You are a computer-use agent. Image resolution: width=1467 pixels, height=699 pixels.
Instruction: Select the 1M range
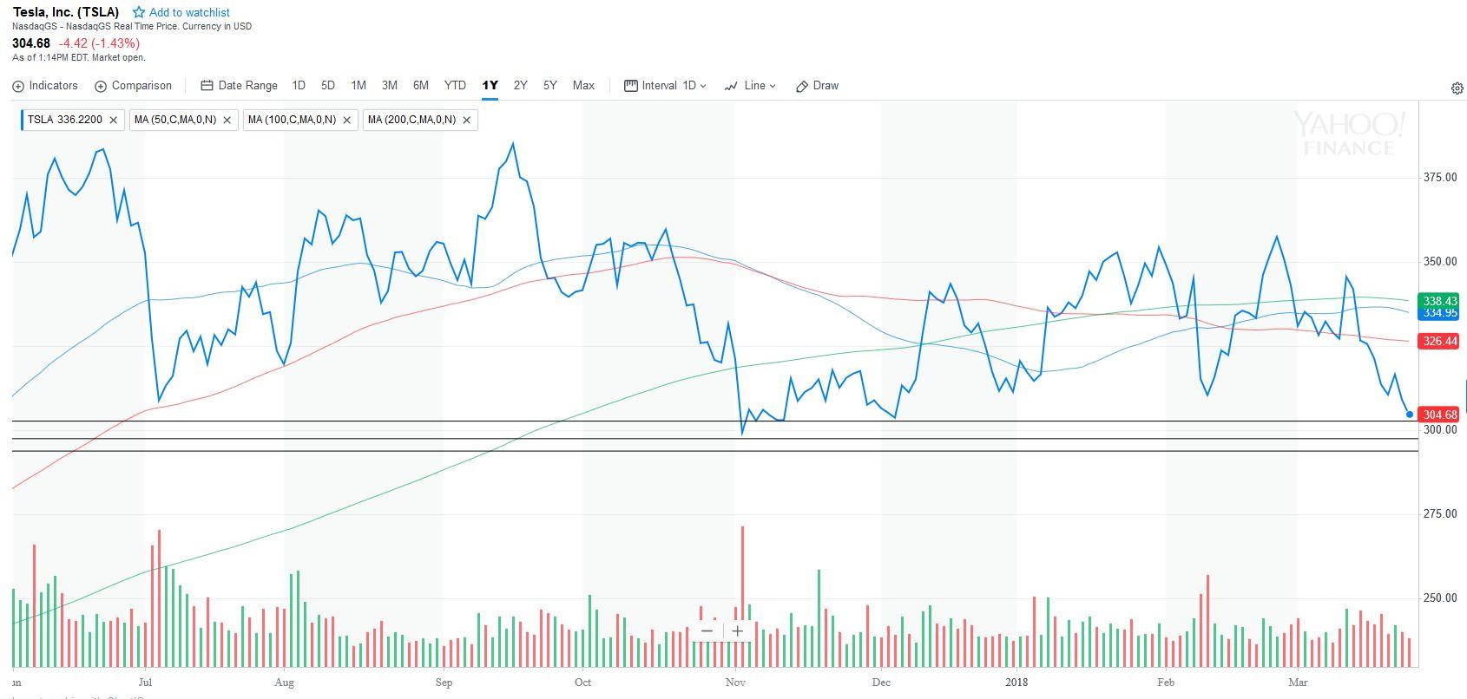(x=359, y=86)
